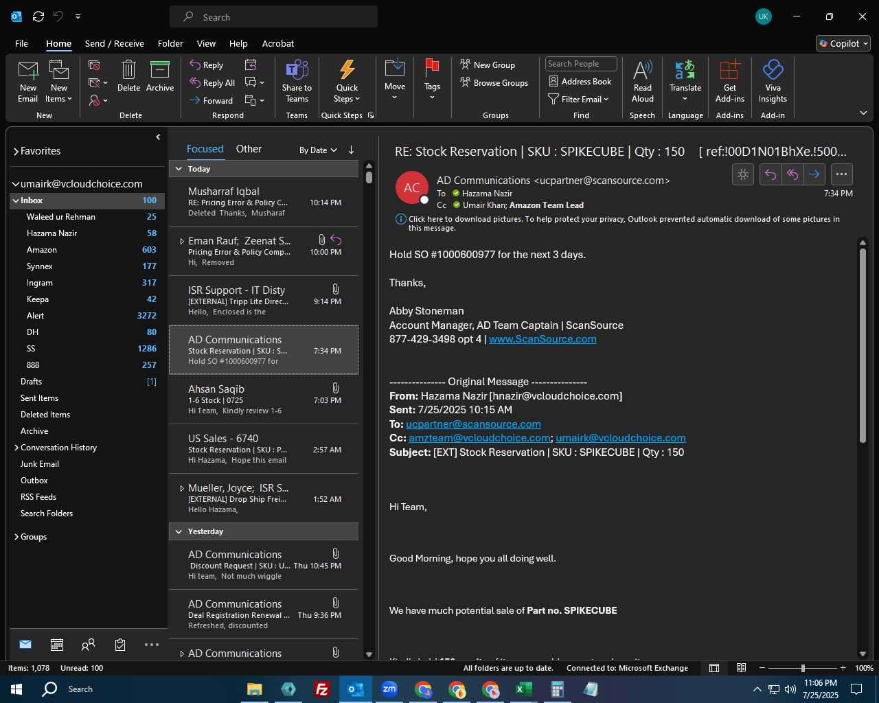This screenshot has height=703, width=879.
Task: Create a New Email
Action: [x=27, y=81]
